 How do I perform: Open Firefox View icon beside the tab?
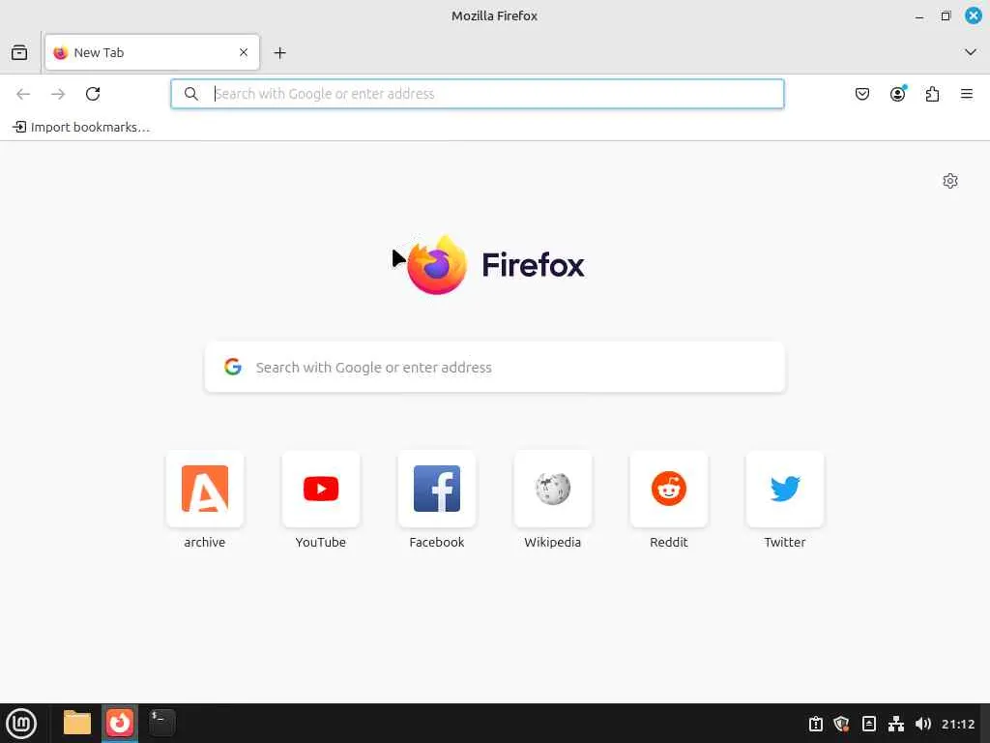19,52
